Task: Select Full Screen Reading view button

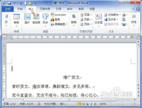Action: click(83, 104)
